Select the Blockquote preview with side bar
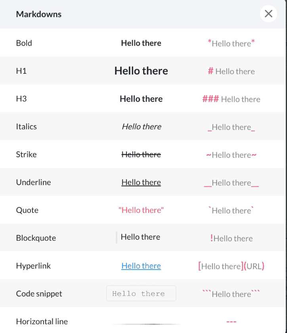The image size is (287, 333). click(x=138, y=237)
